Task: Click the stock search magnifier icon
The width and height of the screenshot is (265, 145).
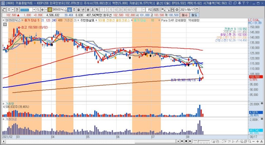Action: (x=38, y=10)
